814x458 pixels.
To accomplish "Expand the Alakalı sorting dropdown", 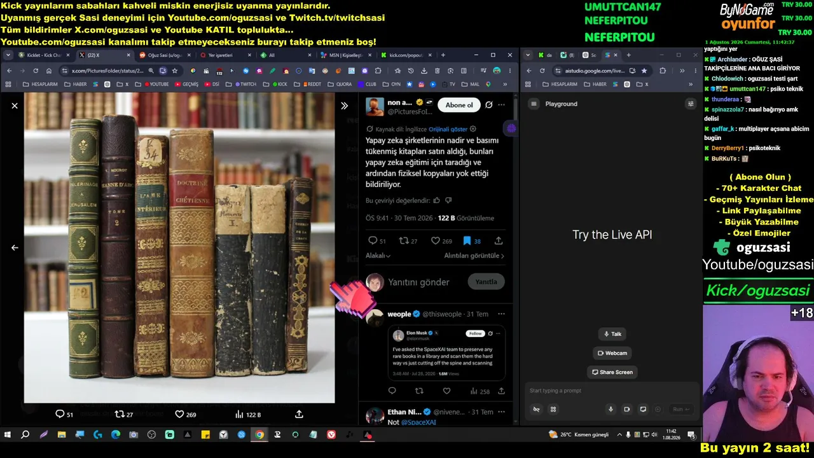I will click(378, 256).
